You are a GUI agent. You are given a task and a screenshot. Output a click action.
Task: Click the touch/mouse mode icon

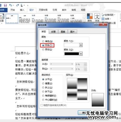coord(22,5)
